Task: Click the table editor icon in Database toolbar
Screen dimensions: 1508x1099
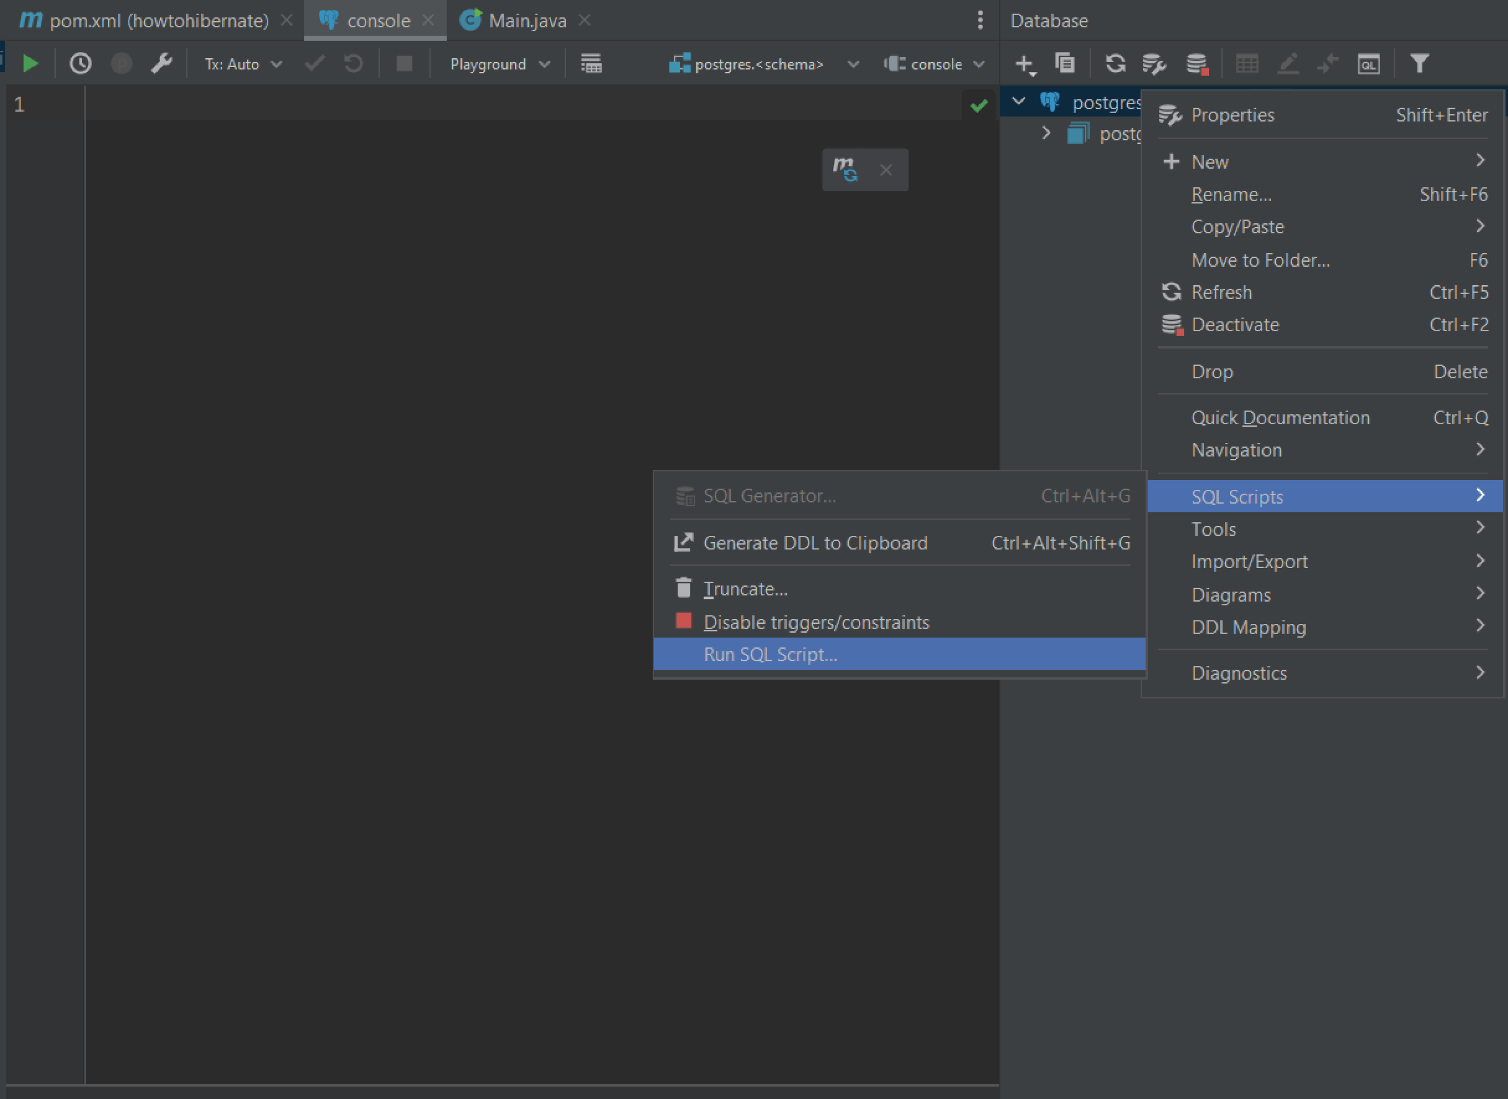Action: (x=1247, y=64)
